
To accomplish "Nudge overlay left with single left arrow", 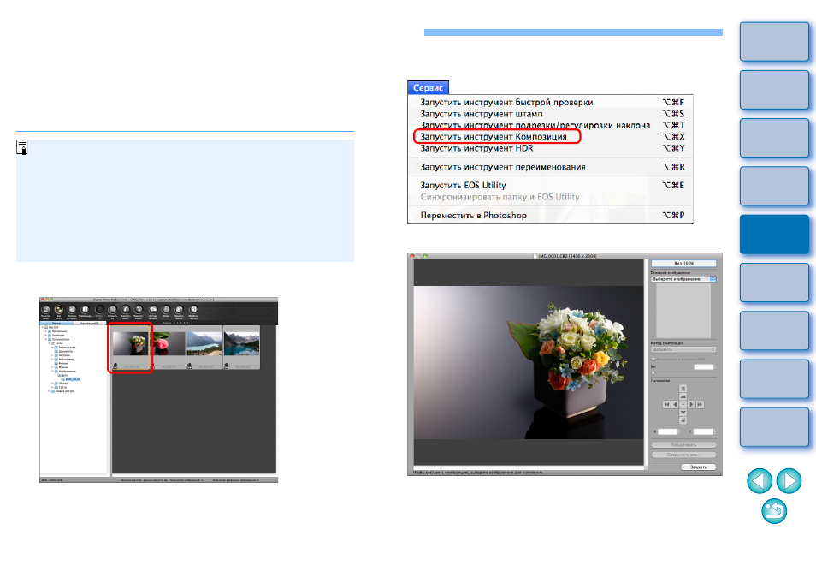I will 675,405.
